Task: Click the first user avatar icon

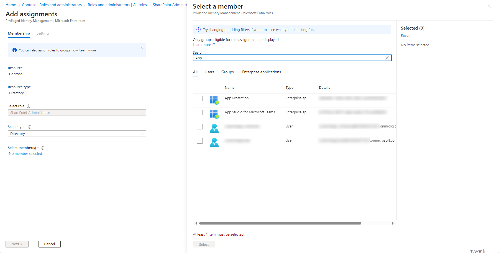Action: click(214, 128)
